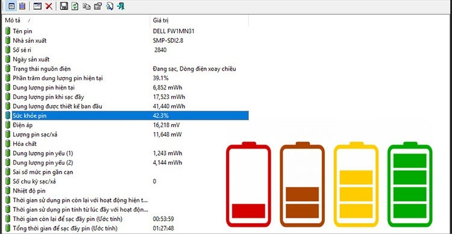Sort by the Giá trị column header
The width and height of the screenshot is (452, 234).
[x=199, y=21]
